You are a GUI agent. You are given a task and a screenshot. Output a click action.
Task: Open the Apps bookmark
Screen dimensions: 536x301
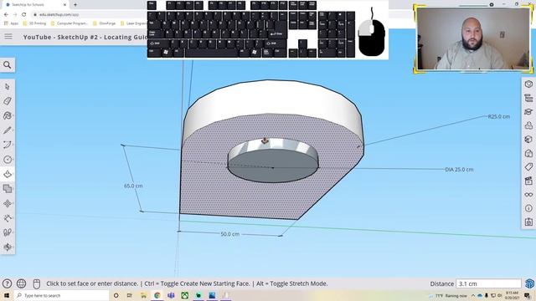(11, 23)
